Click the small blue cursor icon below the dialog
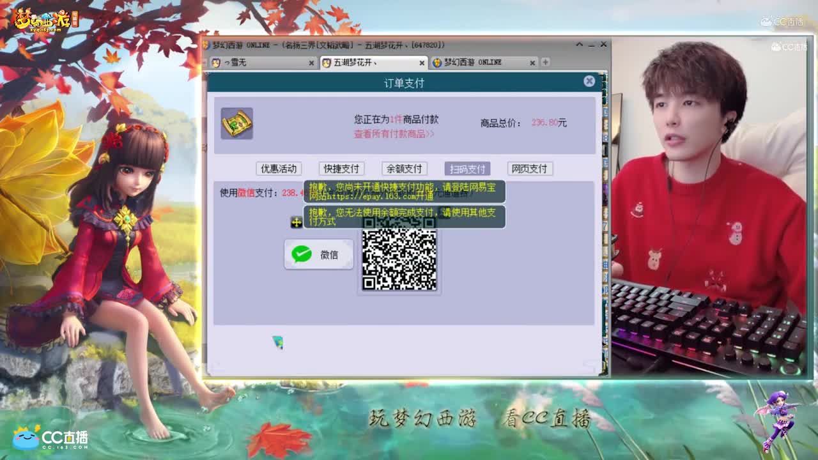Screen dimensions: 818x460 coord(277,343)
